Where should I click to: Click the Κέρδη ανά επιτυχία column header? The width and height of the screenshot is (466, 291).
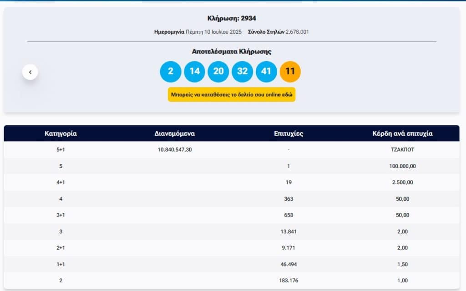[x=402, y=133]
